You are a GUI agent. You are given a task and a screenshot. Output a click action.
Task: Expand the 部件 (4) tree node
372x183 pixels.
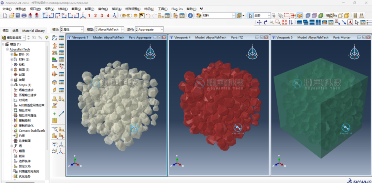click(12, 54)
